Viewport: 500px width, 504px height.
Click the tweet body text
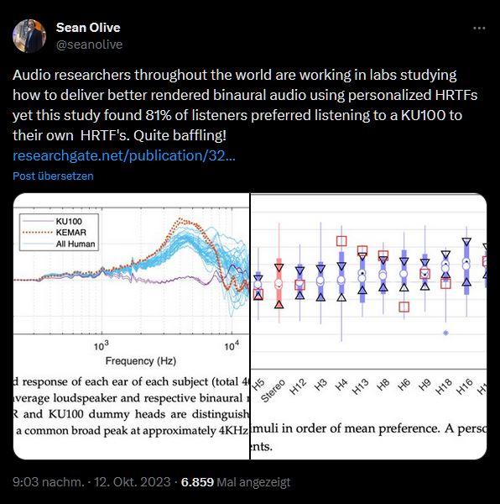point(245,105)
